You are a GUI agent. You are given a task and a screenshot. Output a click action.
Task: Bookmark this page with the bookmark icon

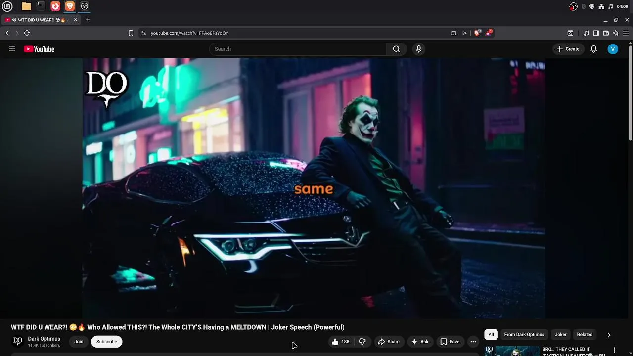[131, 33]
